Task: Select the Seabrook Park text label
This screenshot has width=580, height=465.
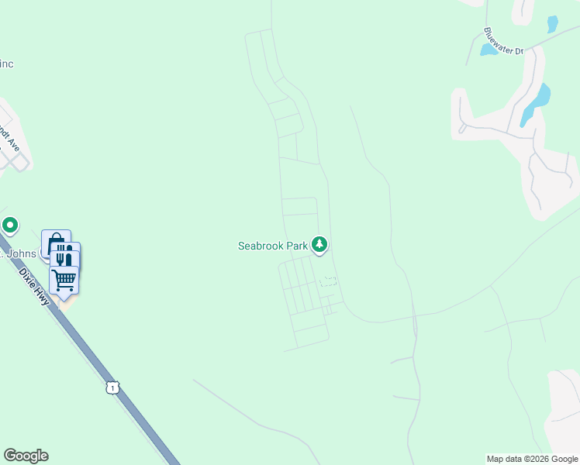Action: 273,246
